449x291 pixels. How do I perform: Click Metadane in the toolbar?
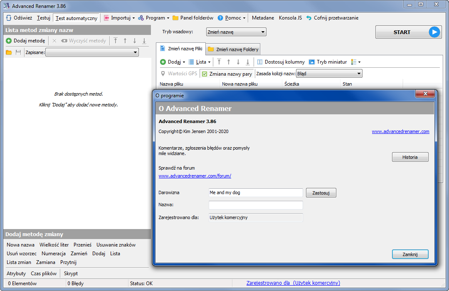pos(263,18)
